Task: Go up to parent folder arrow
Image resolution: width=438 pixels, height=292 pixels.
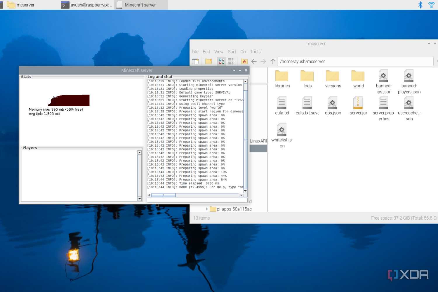Action: click(x=273, y=61)
